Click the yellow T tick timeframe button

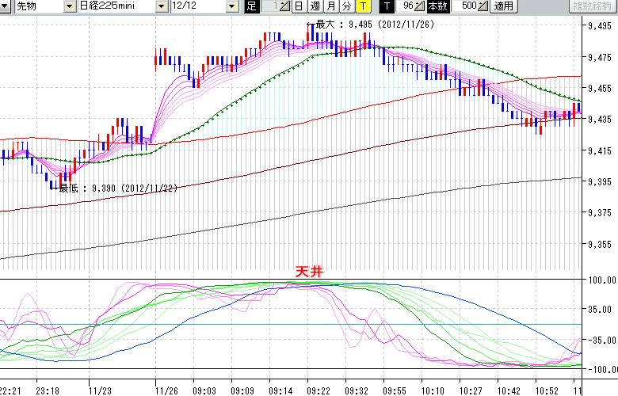pyautogui.click(x=362, y=6)
